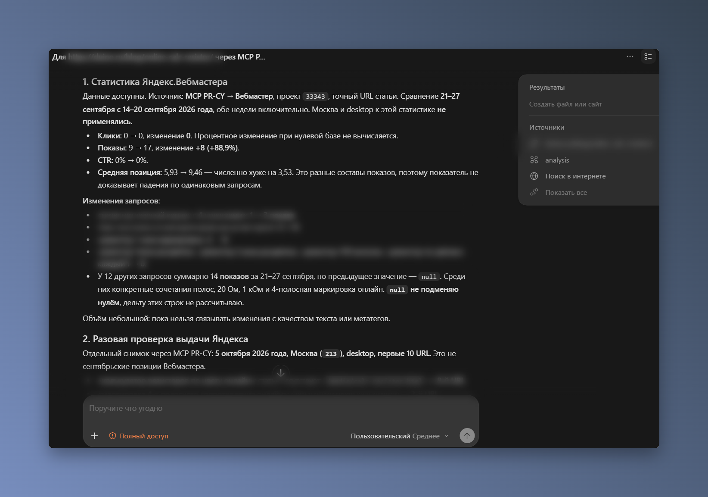
Task: Click the project code chip '33343'
Action: tap(315, 97)
